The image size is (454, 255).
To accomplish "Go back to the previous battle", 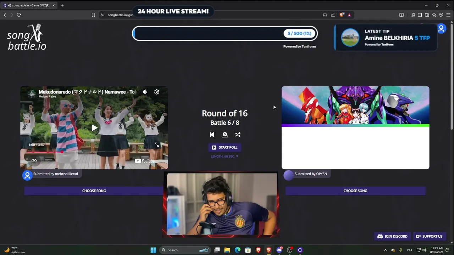I will (x=212, y=135).
